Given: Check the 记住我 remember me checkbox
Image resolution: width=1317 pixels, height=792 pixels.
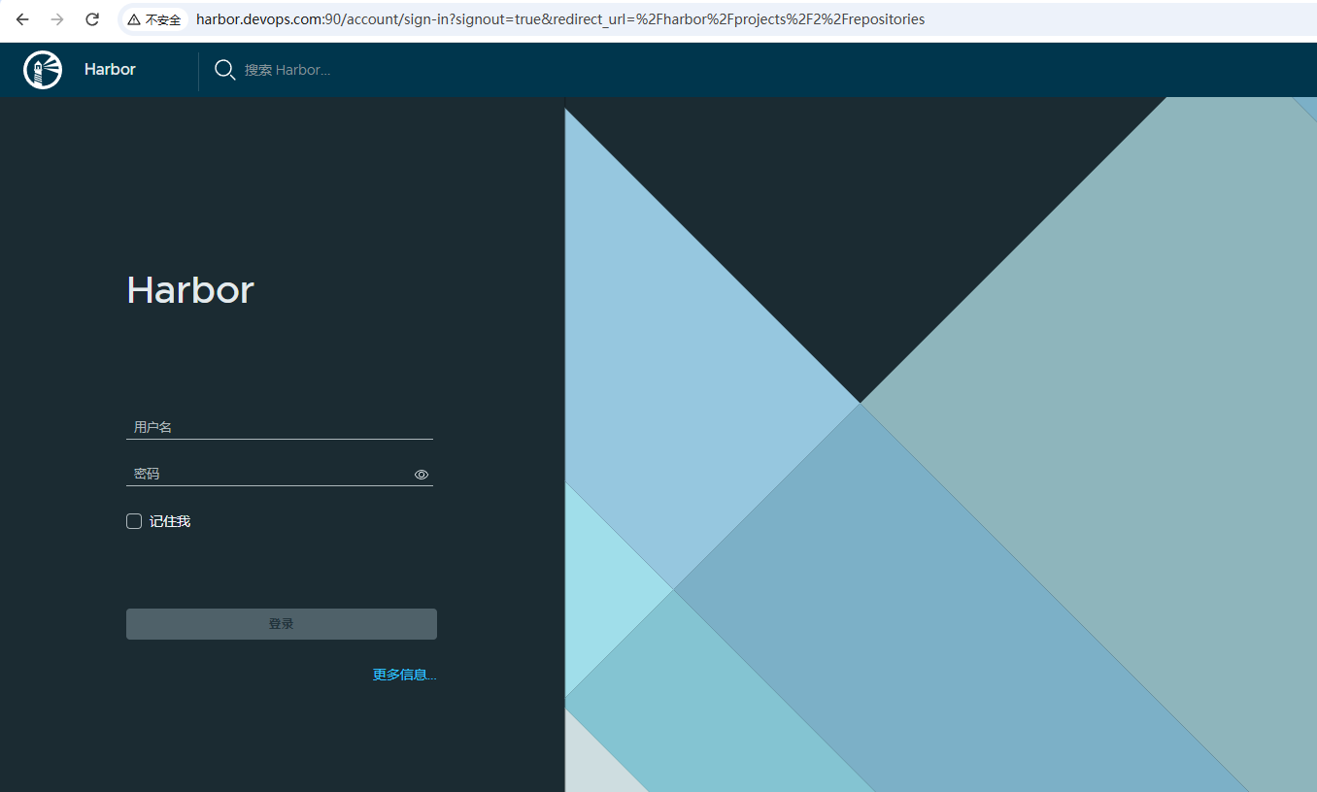Looking at the screenshot, I should tap(134, 521).
